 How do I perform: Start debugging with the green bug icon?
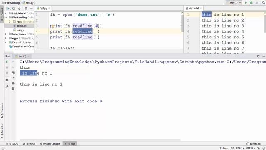pyautogui.click(x=251, y=3)
